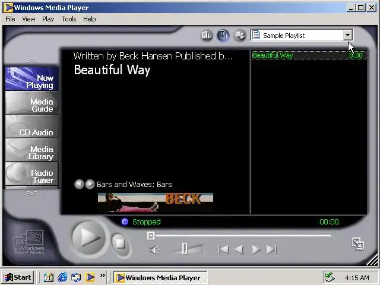
Task: Click the seek bar track
Action: click(243, 235)
